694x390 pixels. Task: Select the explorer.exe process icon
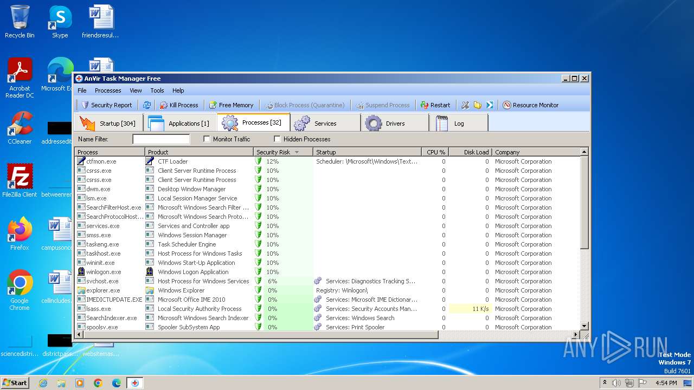click(81, 290)
